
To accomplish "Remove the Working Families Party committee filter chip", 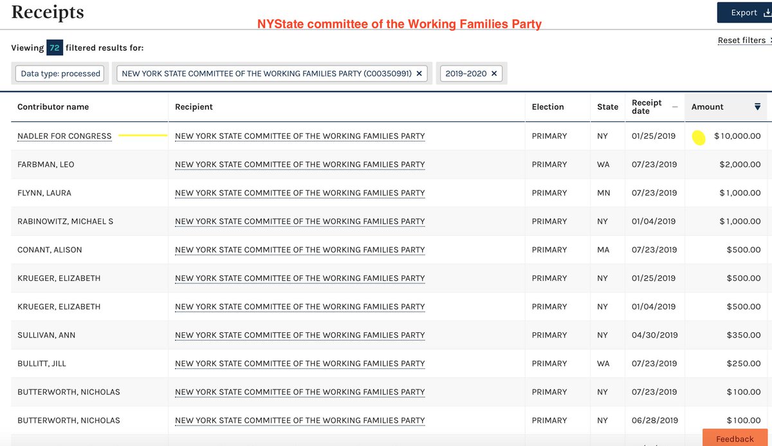I will (419, 73).
